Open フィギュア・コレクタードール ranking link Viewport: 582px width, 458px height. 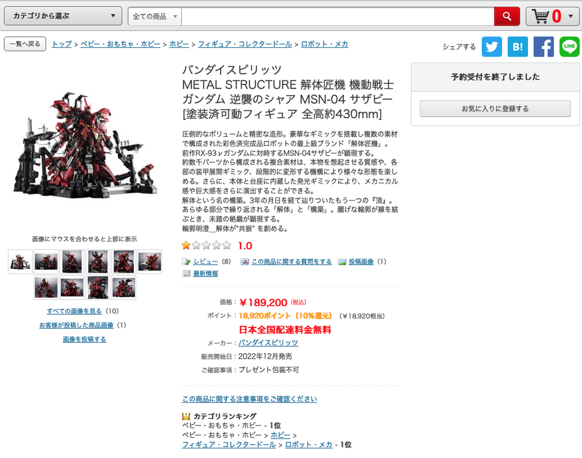[229, 445]
